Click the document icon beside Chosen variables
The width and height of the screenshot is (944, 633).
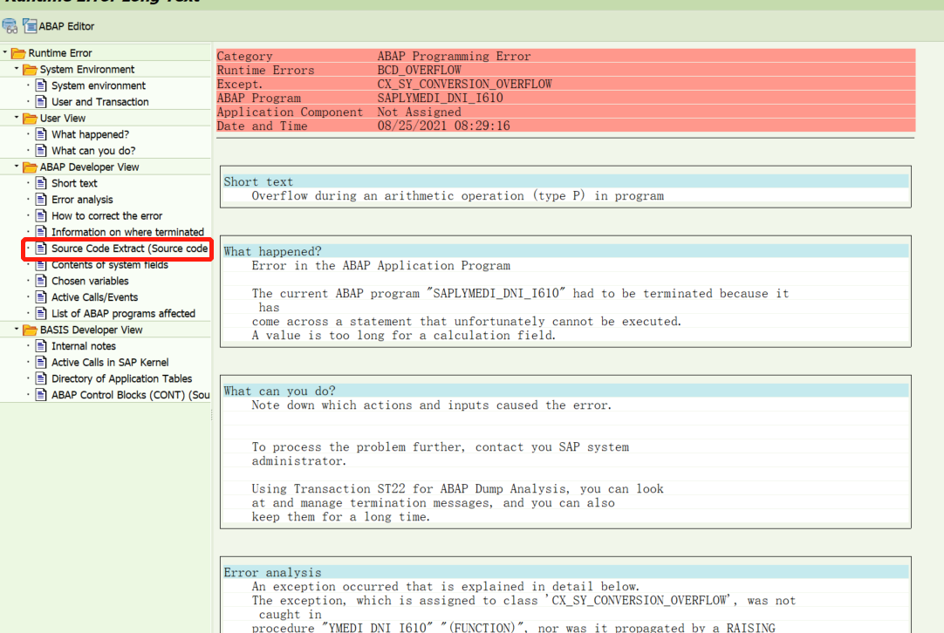41,281
